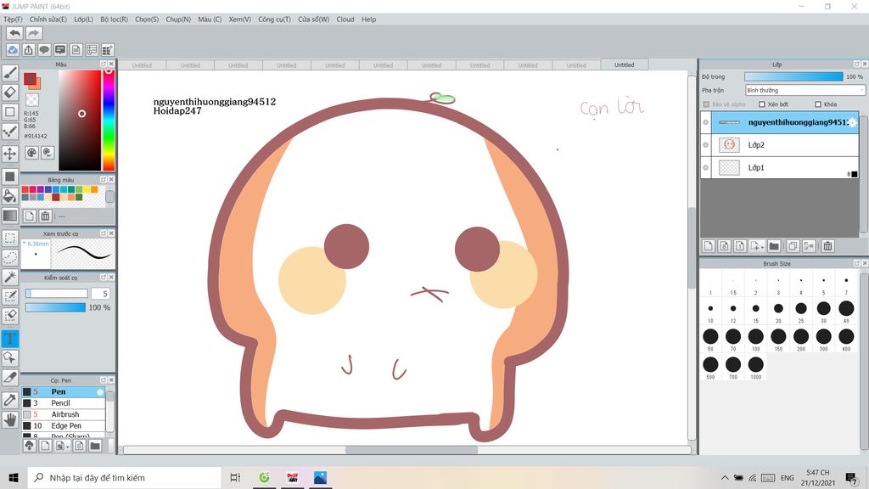Delete layer with Lớp panel trash icon
Image resolution: width=869 pixels, height=489 pixels.
[x=827, y=246]
